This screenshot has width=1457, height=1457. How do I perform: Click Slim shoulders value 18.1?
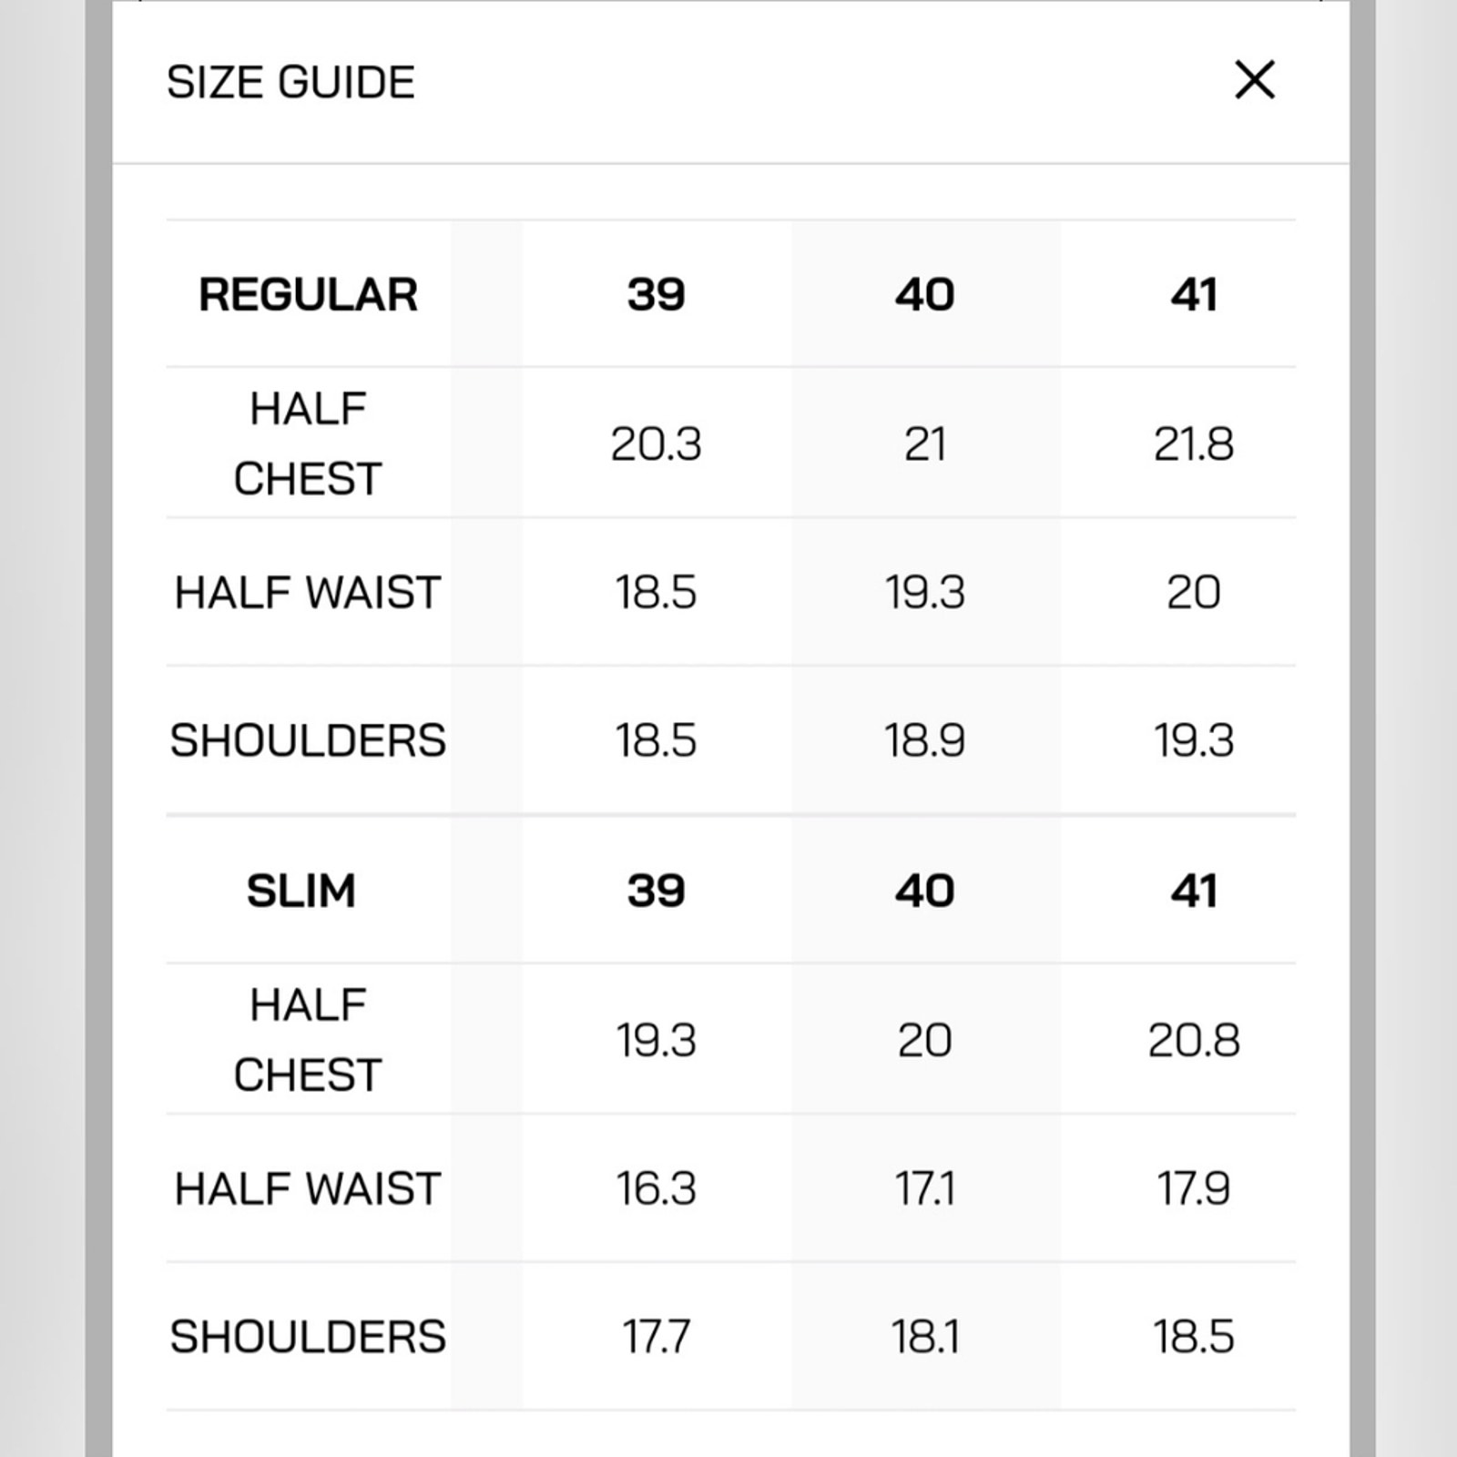tap(924, 1338)
